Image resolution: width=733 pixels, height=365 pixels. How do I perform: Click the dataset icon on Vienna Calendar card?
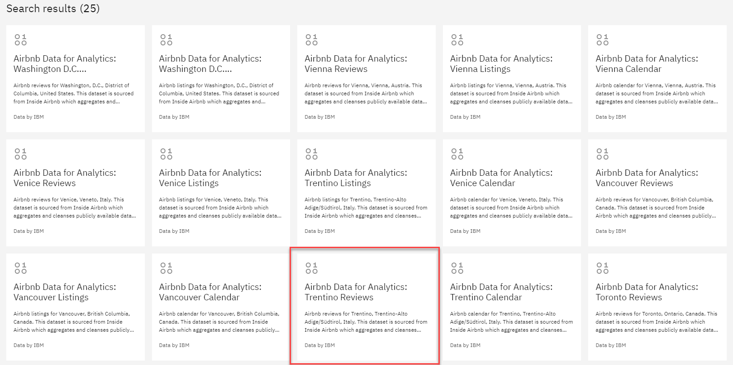(602, 40)
